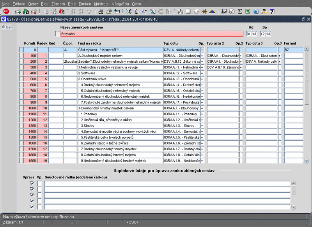Sort descending with the Z-A icon

pos(81,12)
